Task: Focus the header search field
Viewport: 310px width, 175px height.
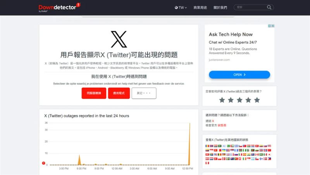Action: (x=253, y=7)
